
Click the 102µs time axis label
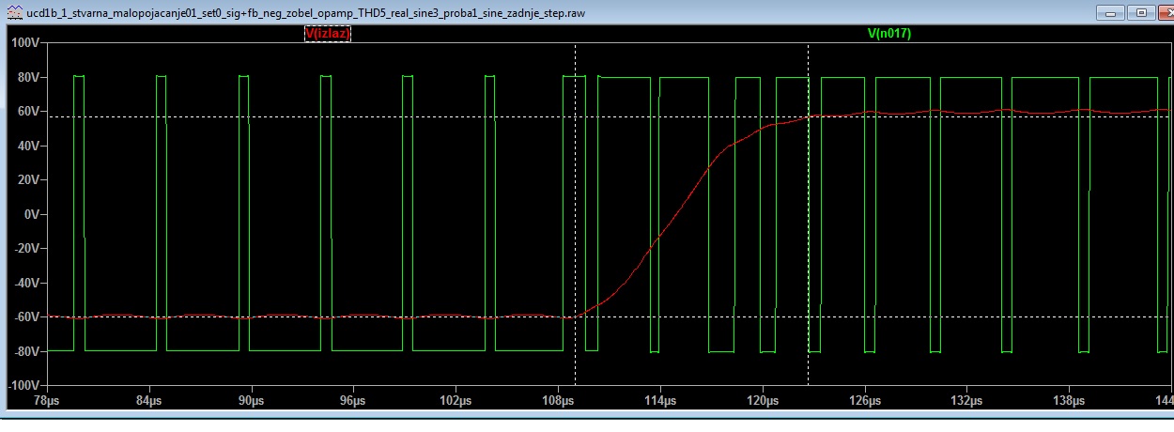coord(456,401)
